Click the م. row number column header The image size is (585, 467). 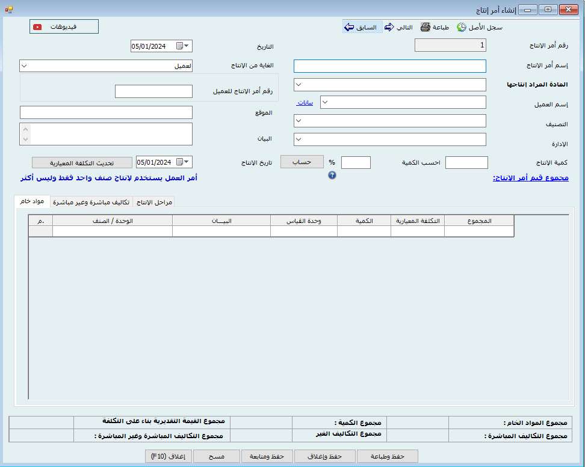tap(41, 221)
